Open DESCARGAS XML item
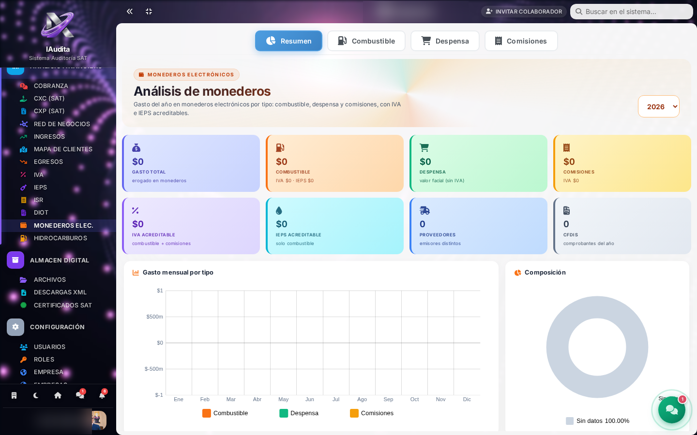Viewport: 697px width, 435px height. coord(58,292)
